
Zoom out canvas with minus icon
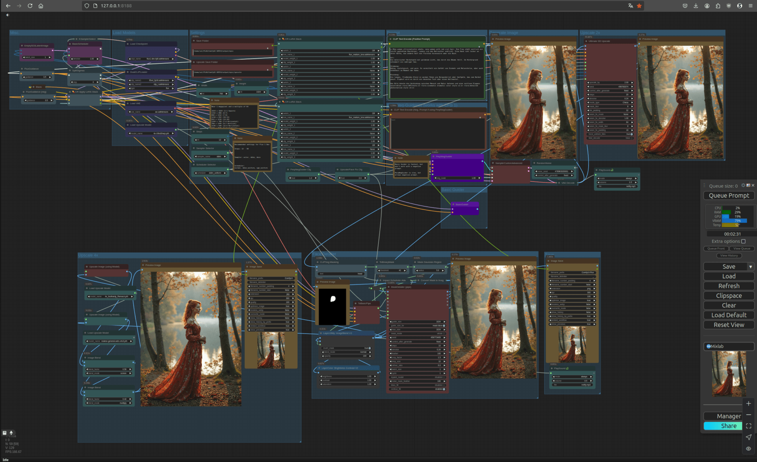748,415
